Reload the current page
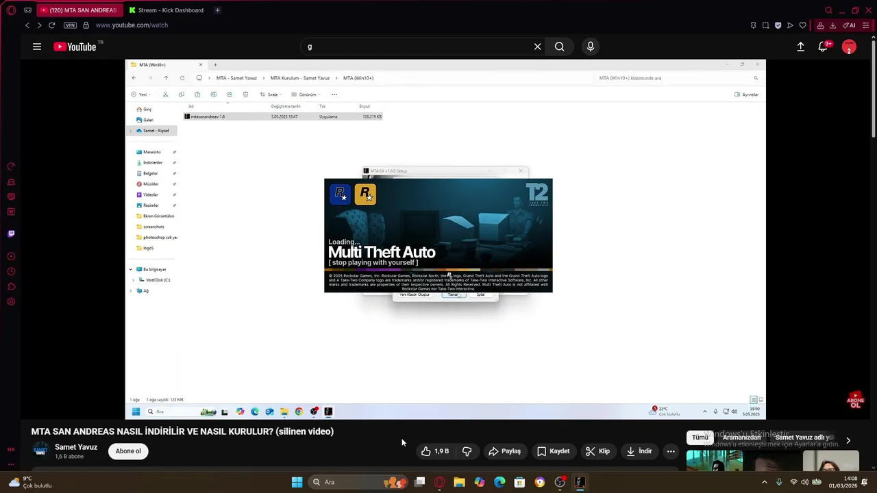Viewport: 877px width, 493px height. pyautogui.click(x=51, y=25)
